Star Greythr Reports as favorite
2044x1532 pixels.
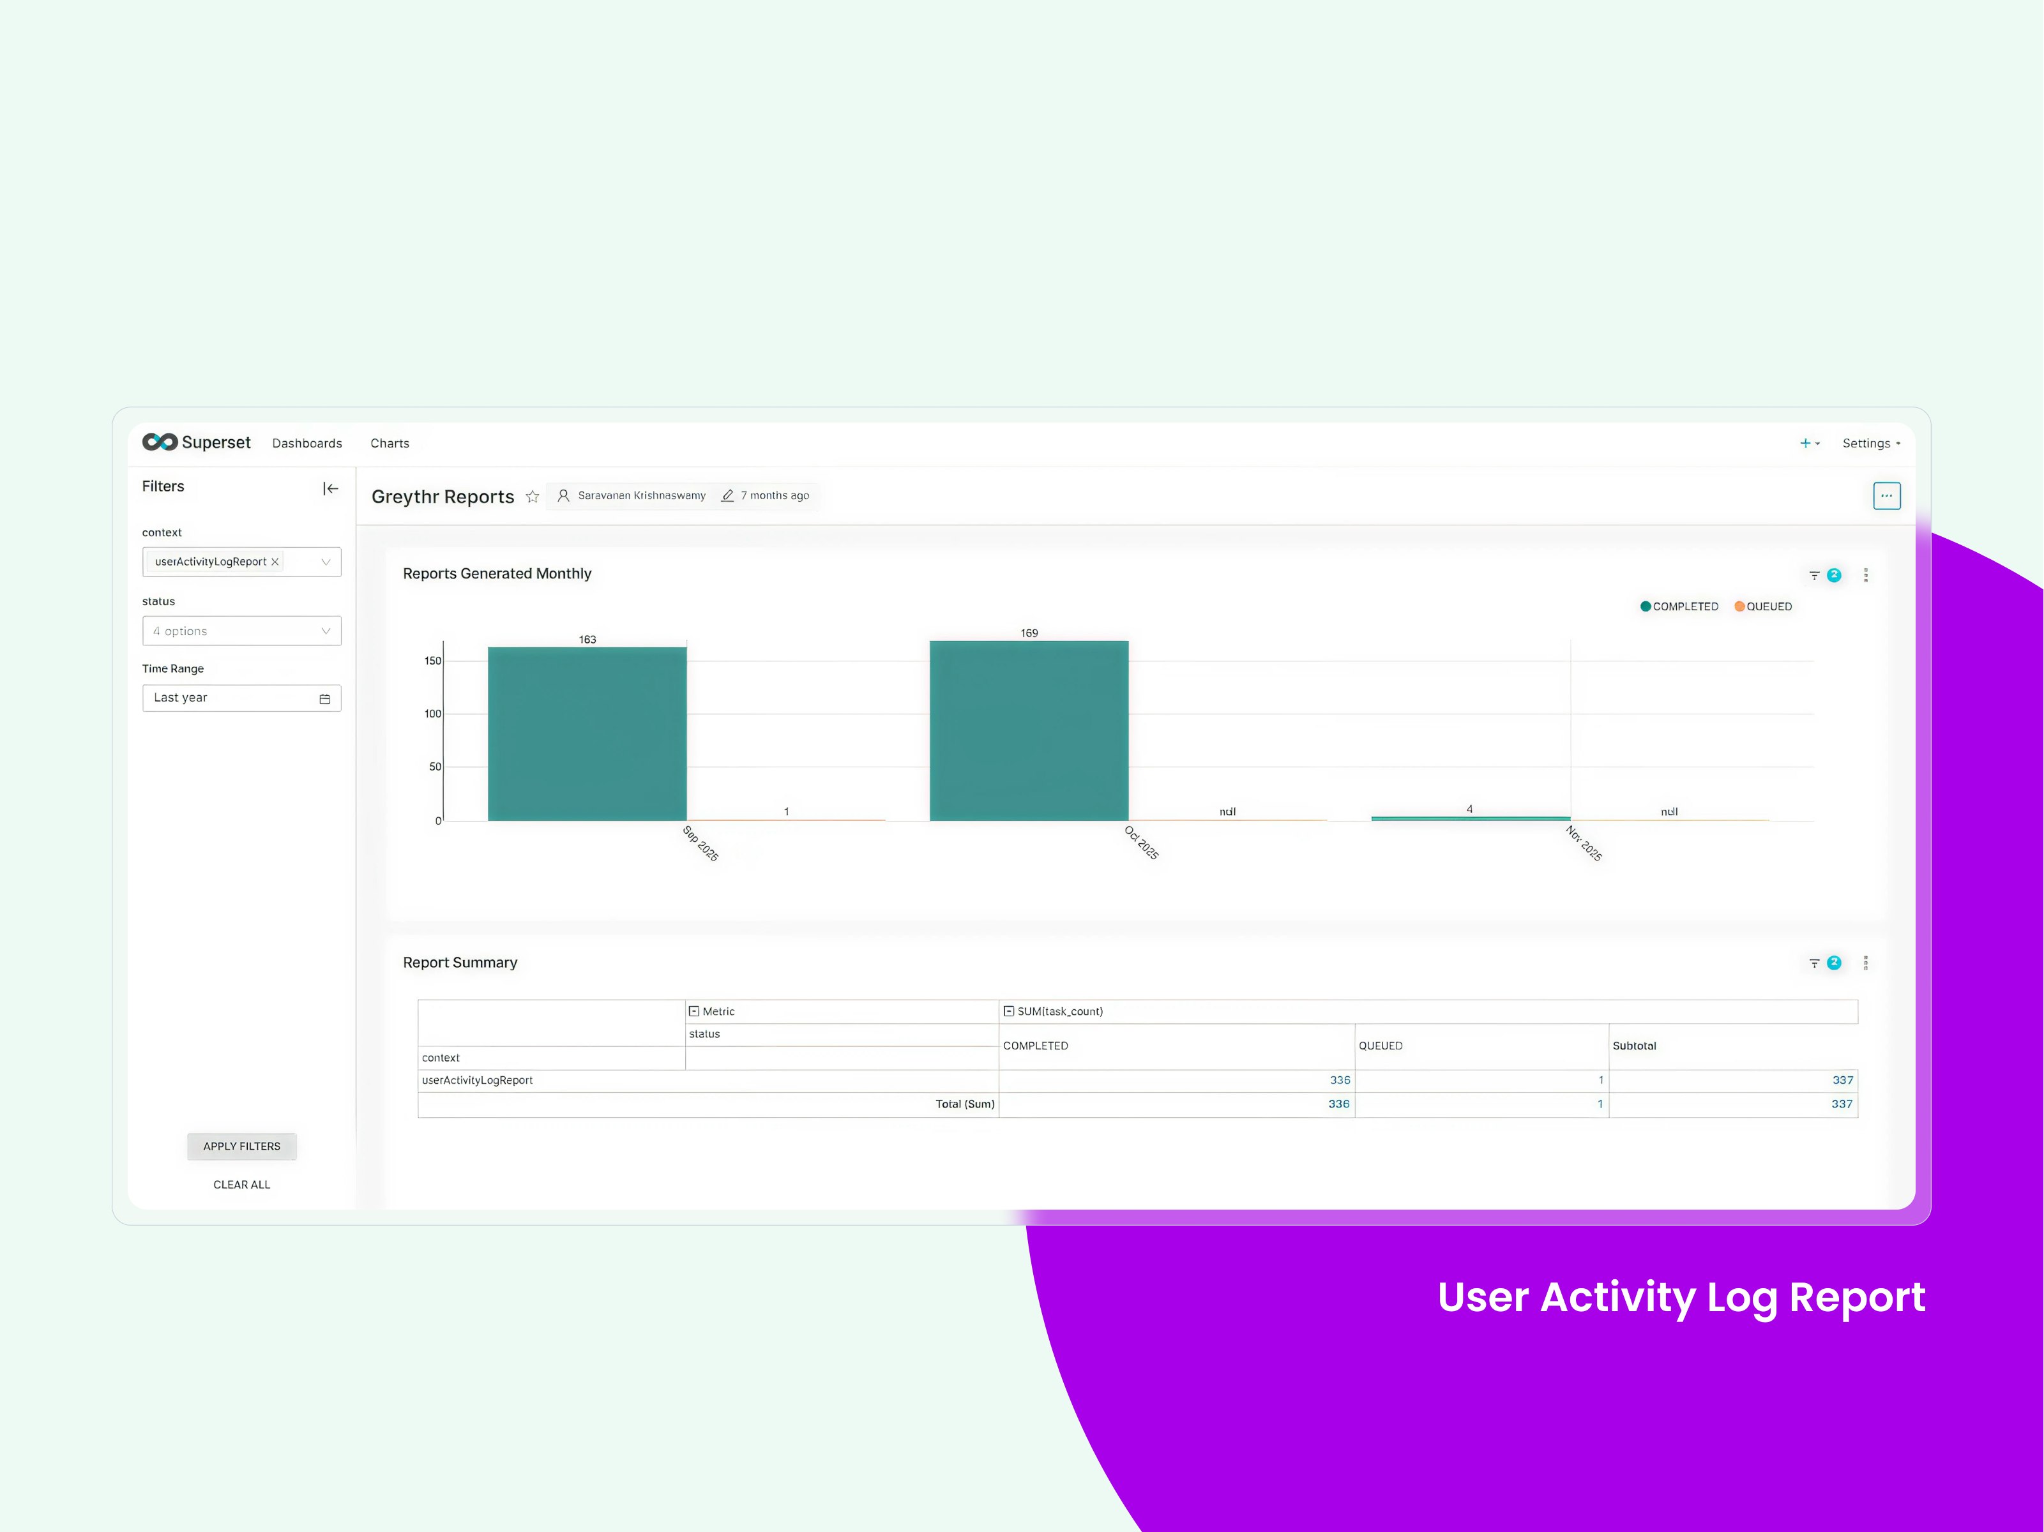click(x=533, y=497)
